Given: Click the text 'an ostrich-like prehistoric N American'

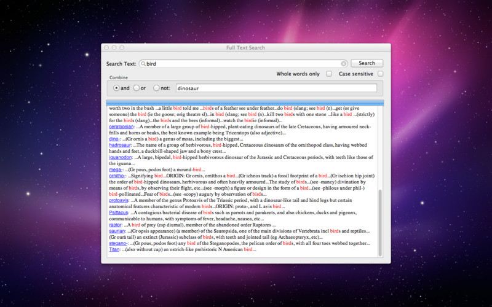Looking at the screenshot, I should point(203,249).
